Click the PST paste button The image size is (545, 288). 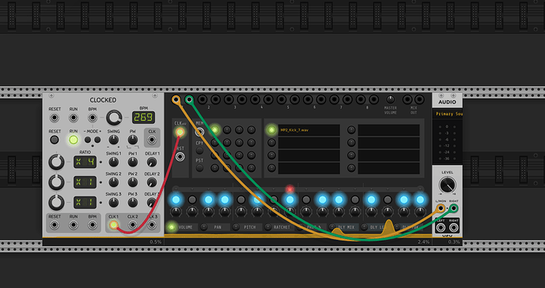199,168
